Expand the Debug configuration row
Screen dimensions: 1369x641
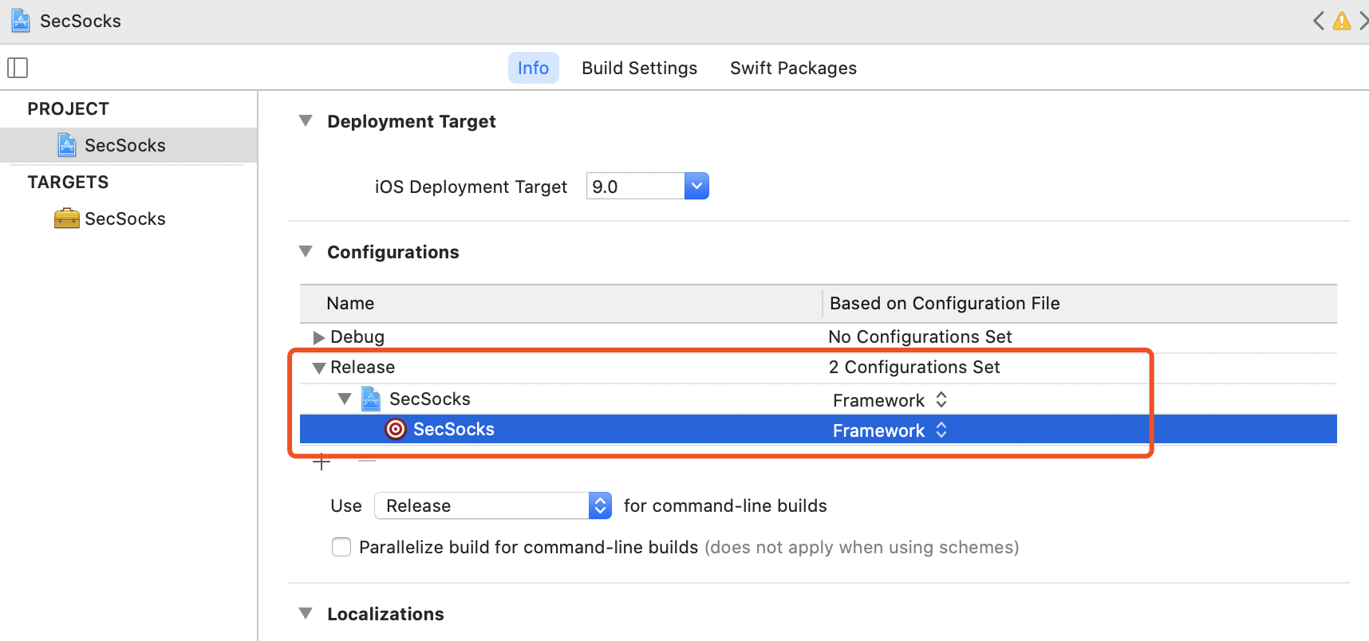pos(318,337)
